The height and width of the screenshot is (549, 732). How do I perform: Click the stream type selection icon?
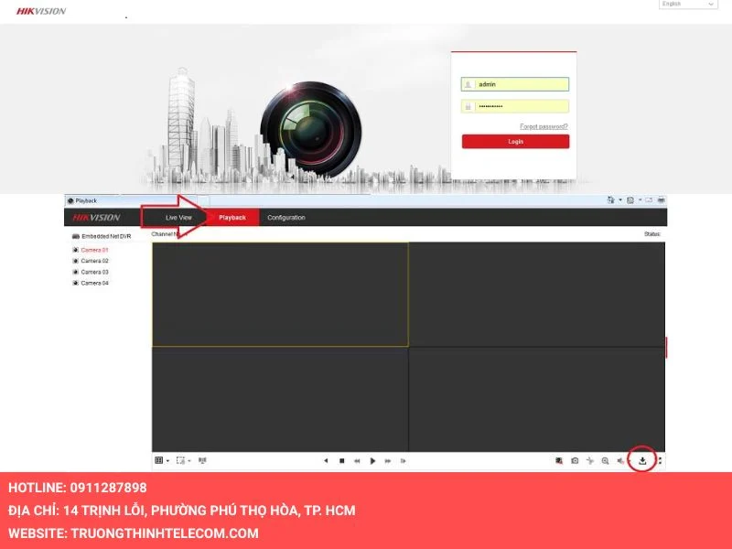tap(180, 460)
